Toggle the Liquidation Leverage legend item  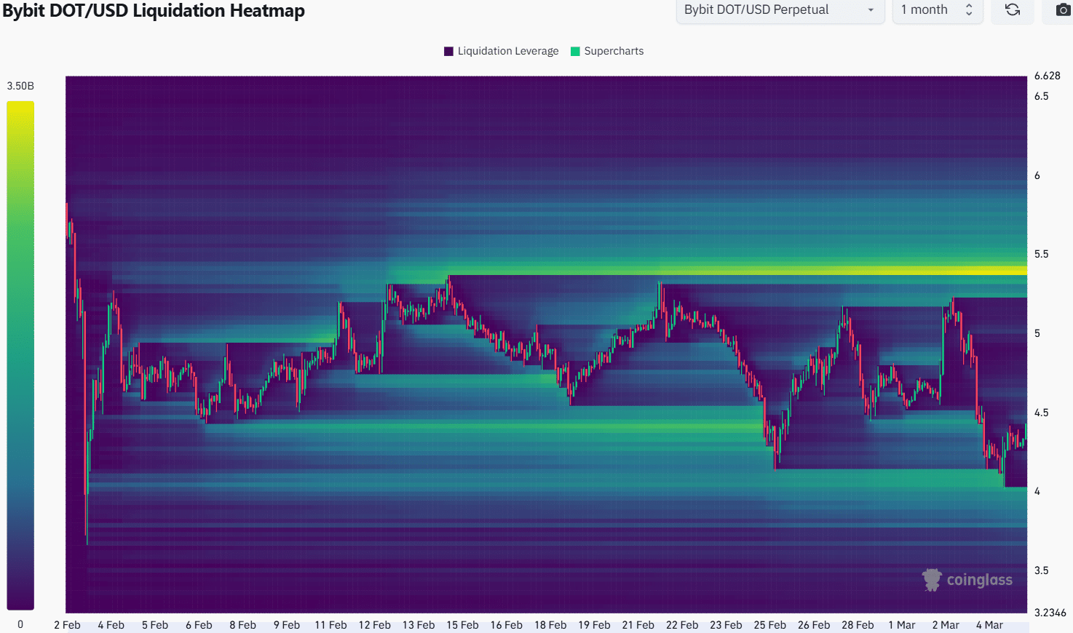pos(501,51)
